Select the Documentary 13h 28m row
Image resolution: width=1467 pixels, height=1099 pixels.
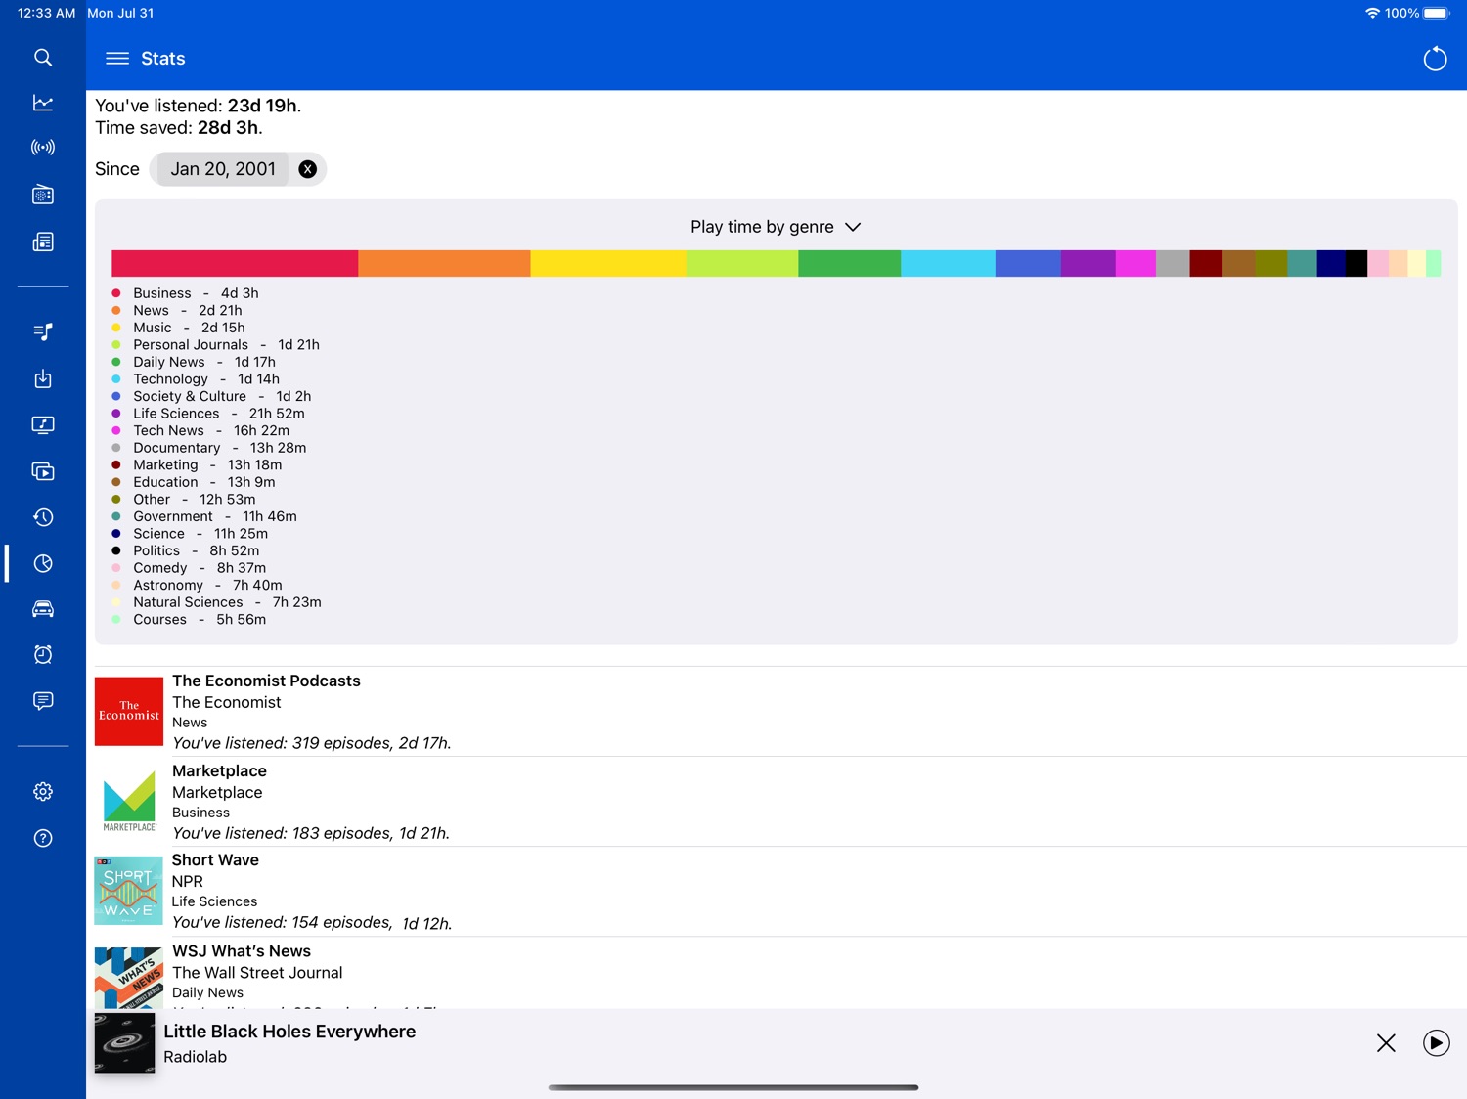(x=209, y=448)
